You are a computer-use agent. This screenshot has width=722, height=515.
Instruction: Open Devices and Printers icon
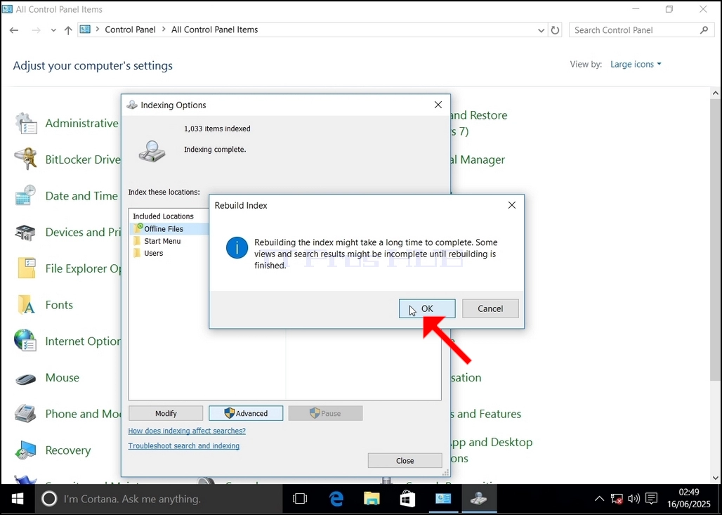point(25,232)
